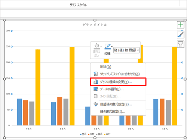Choose 削除(D) from the context menu
The image size is (187, 140).
[118, 67]
